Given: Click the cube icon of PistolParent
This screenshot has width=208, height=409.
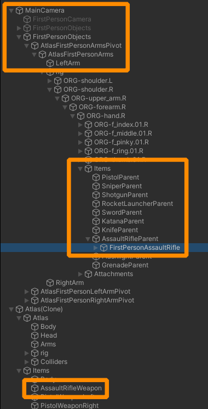Looking at the screenshot, I should click(96, 177).
